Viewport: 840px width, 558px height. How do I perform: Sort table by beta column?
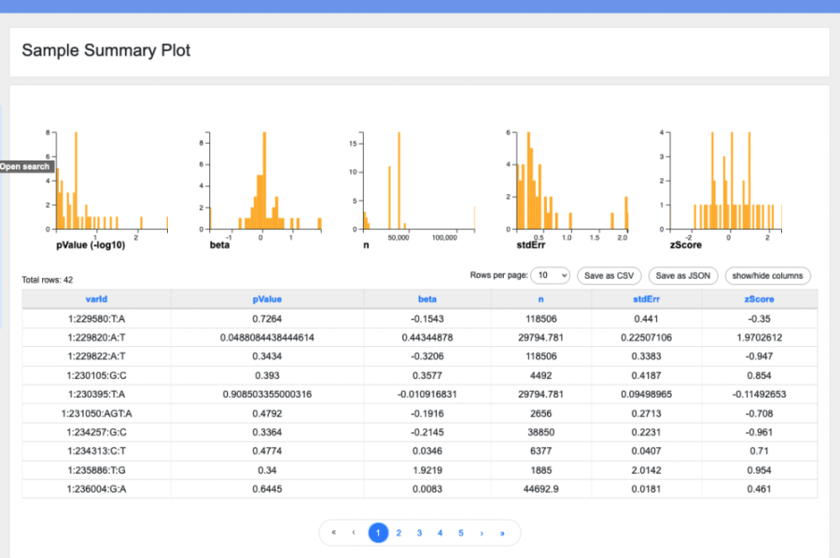pos(427,300)
